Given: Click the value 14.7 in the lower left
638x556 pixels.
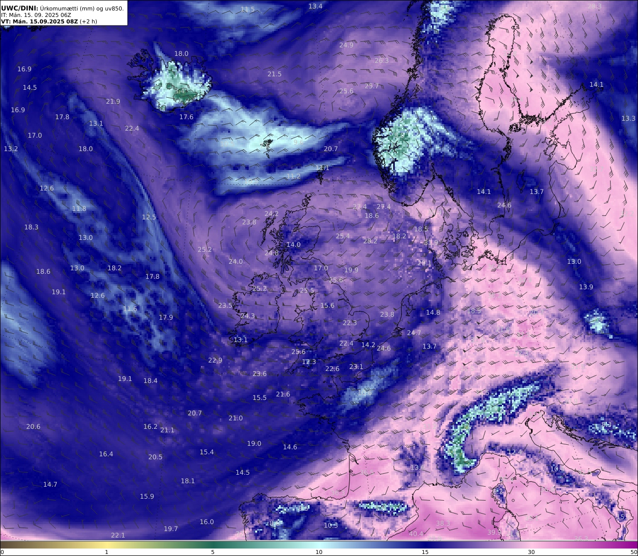Looking at the screenshot, I should (50, 484).
